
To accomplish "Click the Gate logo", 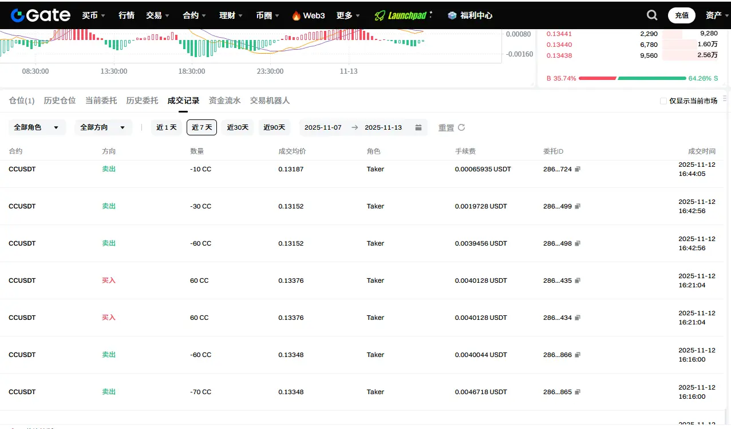I will (x=41, y=15).
